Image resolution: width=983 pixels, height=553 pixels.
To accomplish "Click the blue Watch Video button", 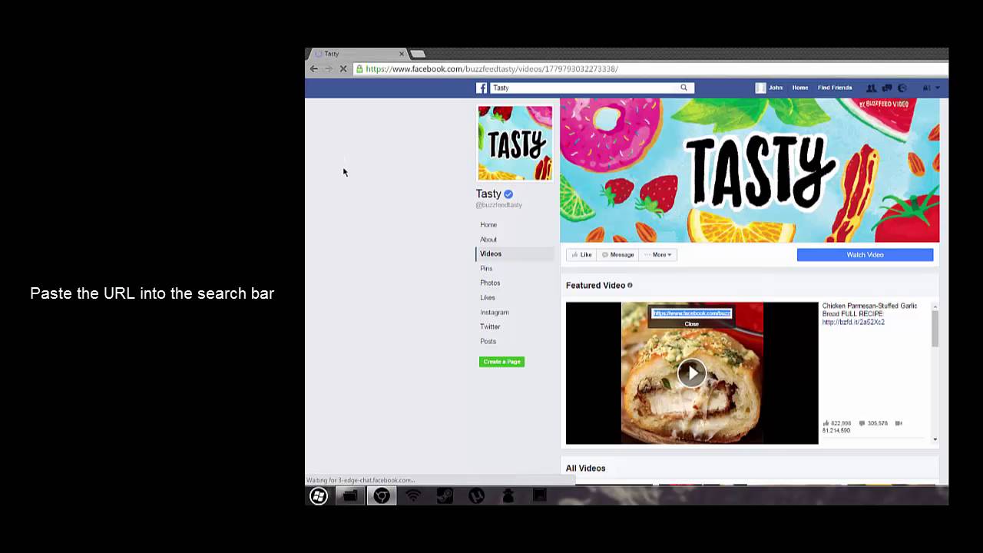I will 865,255.
